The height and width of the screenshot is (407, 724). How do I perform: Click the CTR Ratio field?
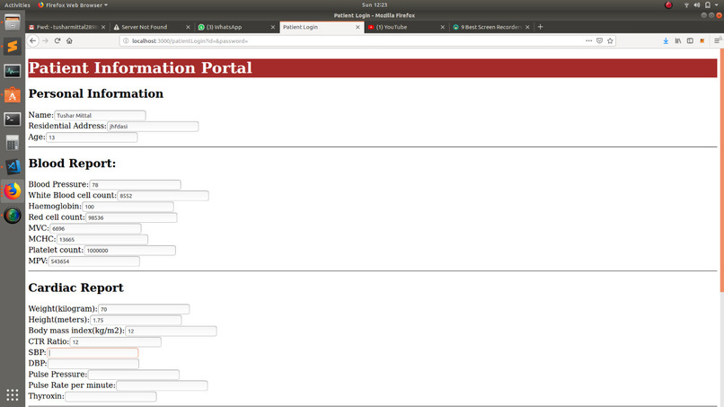coord(116,341)
